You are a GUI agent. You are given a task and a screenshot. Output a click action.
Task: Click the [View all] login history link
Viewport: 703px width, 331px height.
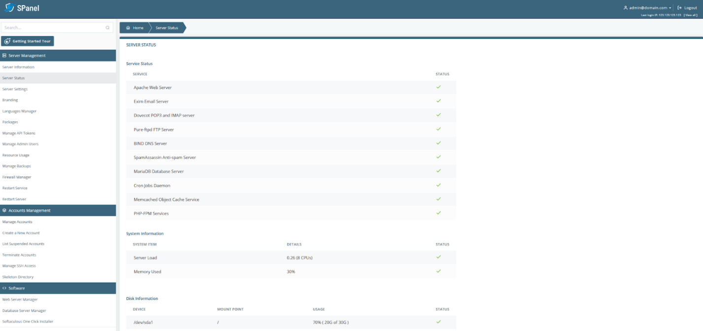point(690,15)
